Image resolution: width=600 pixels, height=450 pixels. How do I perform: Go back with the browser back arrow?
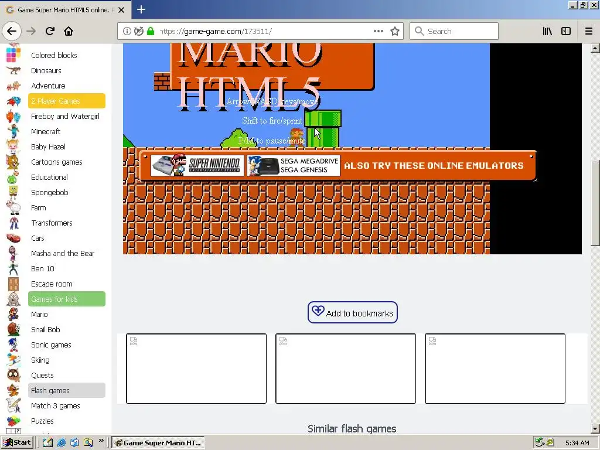point(12,31)
